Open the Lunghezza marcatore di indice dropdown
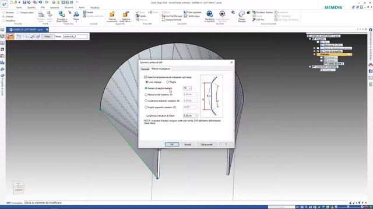Screen dimensions: 373x209 tap(196, 116)
